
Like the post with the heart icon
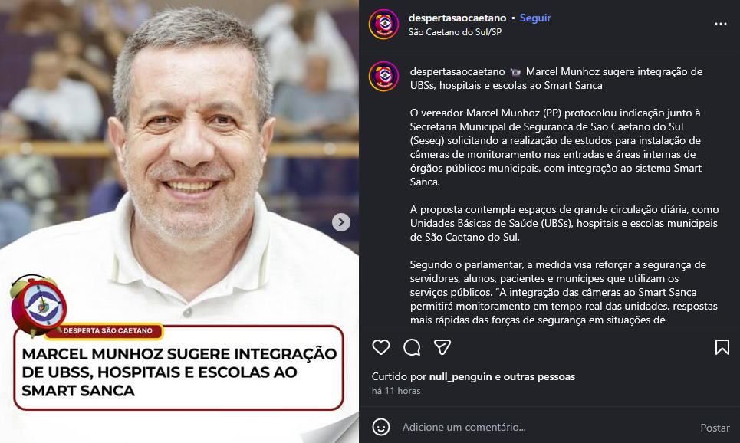tap(381, 347)
